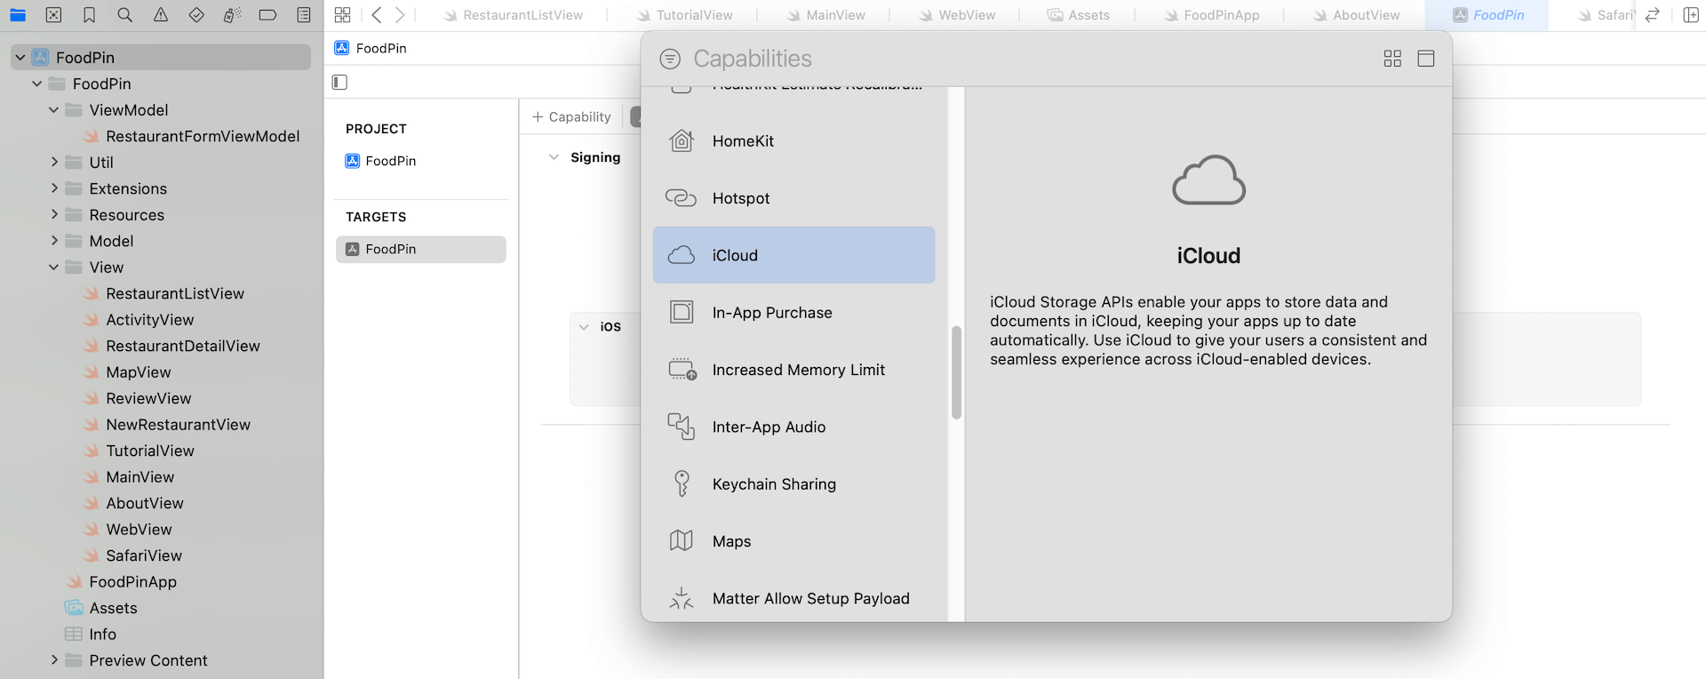Screen dimensions: 1706x679
Task: Collapse the ViewModel folder
Action: (x=54, y=110)
